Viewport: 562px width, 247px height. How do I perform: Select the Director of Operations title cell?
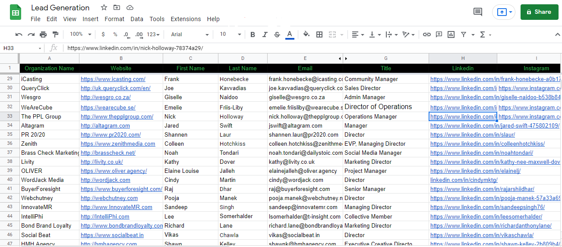tap(386, 107)
